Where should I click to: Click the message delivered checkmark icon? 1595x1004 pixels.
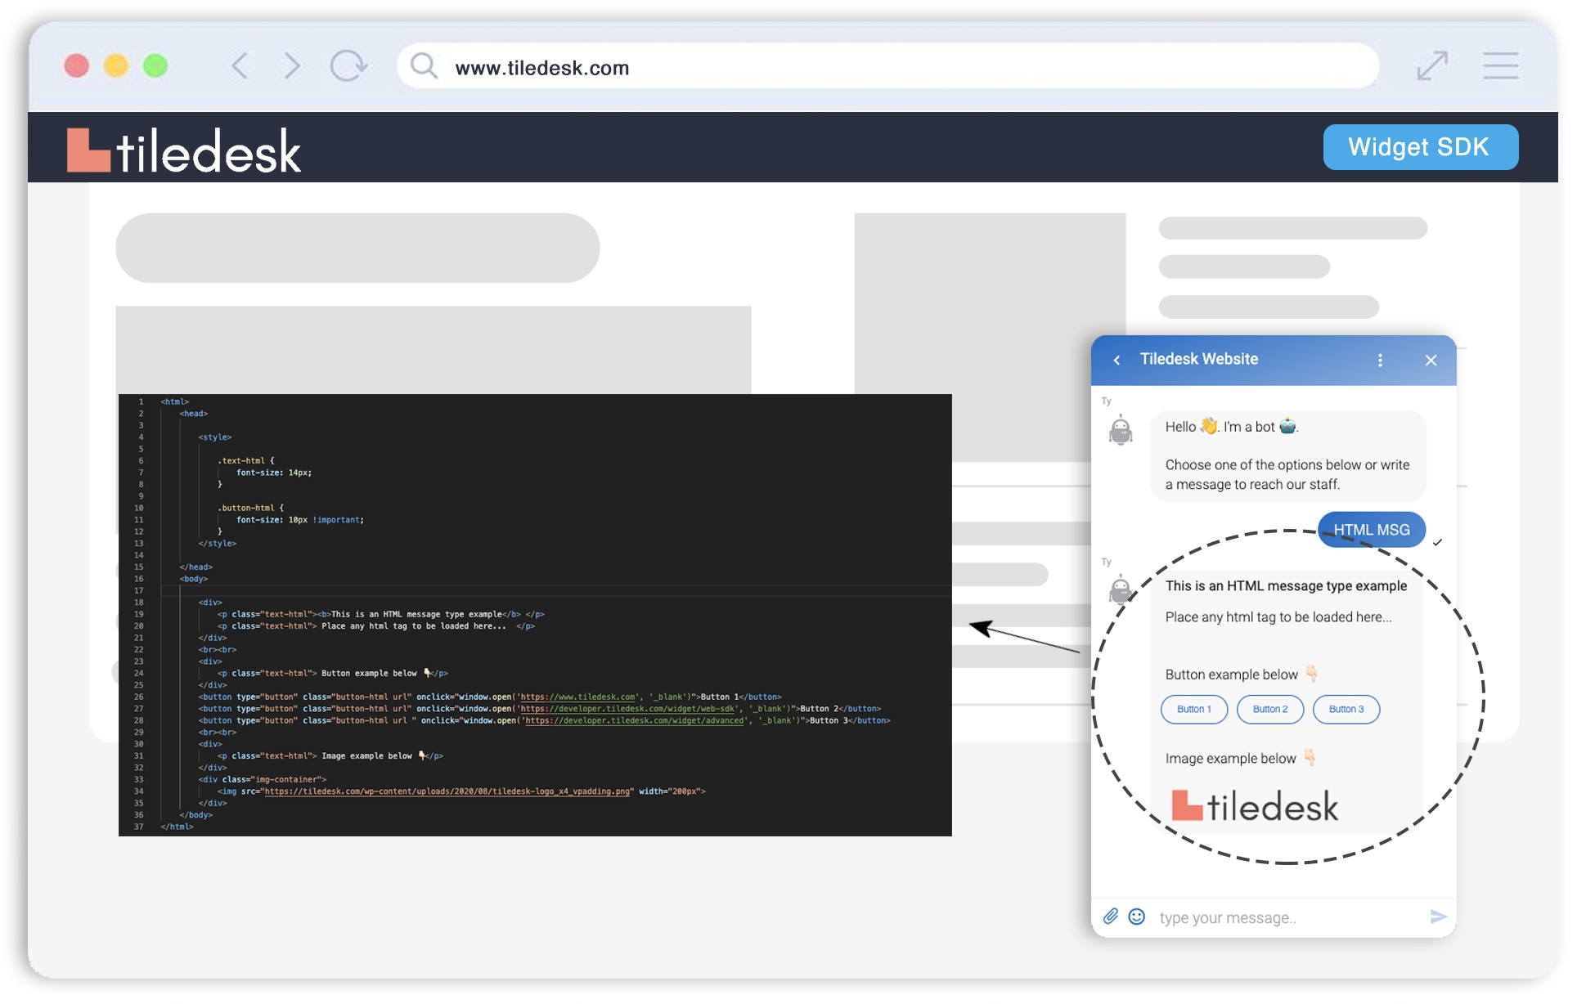[1437, 543]
